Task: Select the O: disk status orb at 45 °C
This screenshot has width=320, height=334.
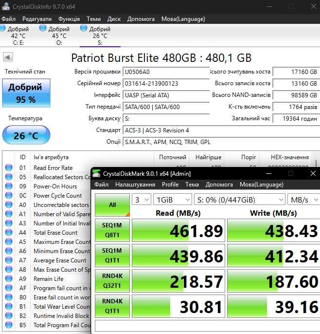Action: pos(43,28)
